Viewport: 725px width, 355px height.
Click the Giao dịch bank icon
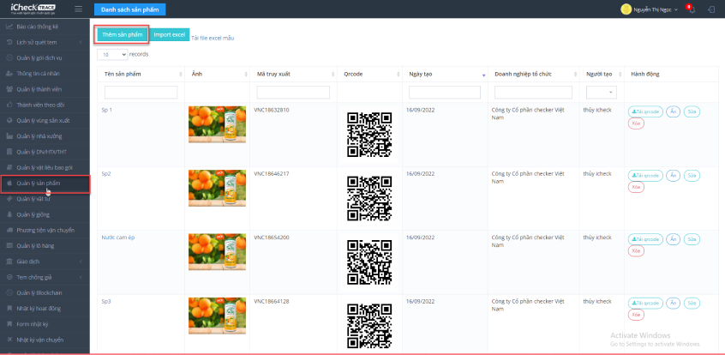point(9,262)
